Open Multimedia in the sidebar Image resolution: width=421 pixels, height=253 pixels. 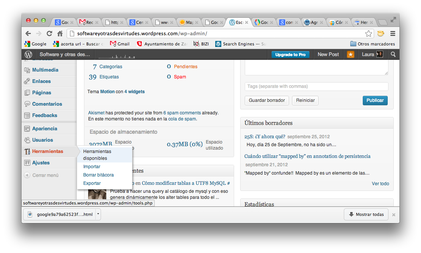pyautogui.click(x=45, y=70)
